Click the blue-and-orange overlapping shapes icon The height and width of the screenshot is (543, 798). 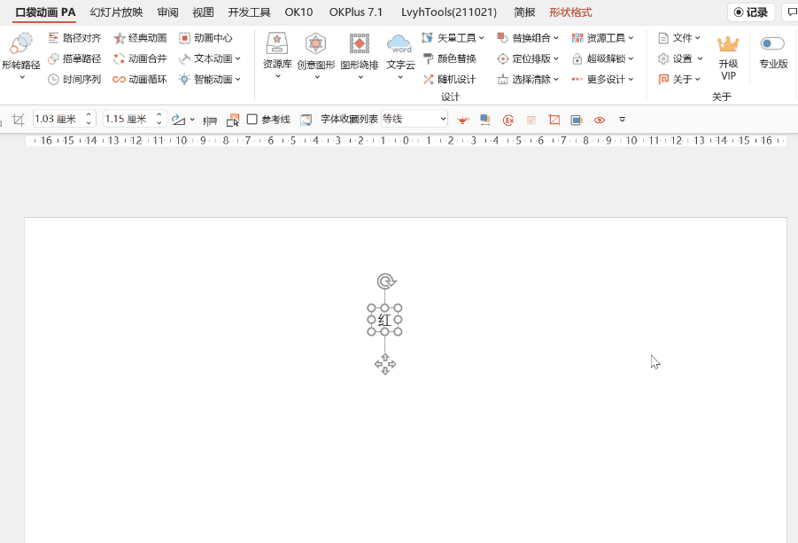click(485, 120)
